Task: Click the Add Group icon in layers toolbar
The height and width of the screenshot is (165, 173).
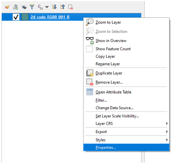Action: (16, 7)
